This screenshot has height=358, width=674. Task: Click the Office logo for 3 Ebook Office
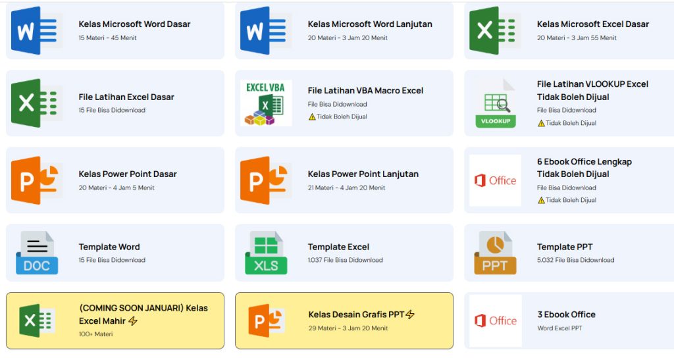pos(495,320)
